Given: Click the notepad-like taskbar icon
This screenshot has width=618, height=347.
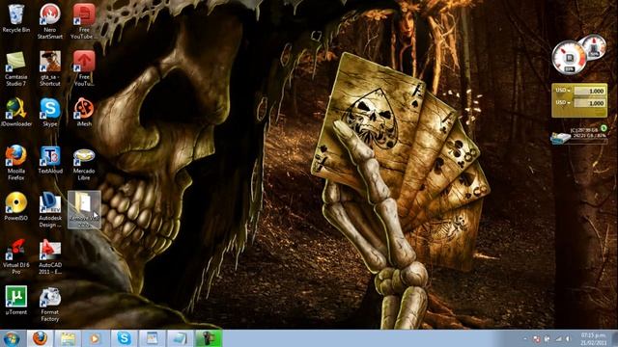Looking at the screenshot, I should [x=180, y=338].
